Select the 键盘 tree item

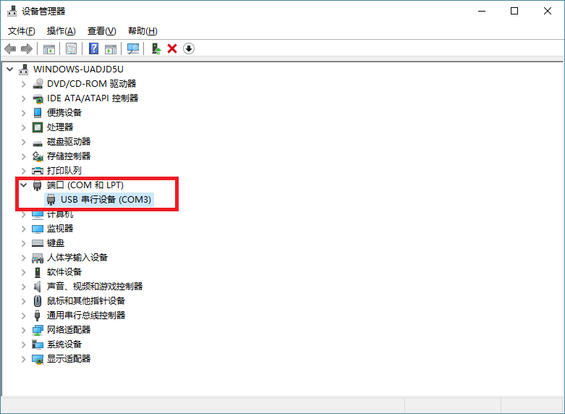[x=56, y=243]
